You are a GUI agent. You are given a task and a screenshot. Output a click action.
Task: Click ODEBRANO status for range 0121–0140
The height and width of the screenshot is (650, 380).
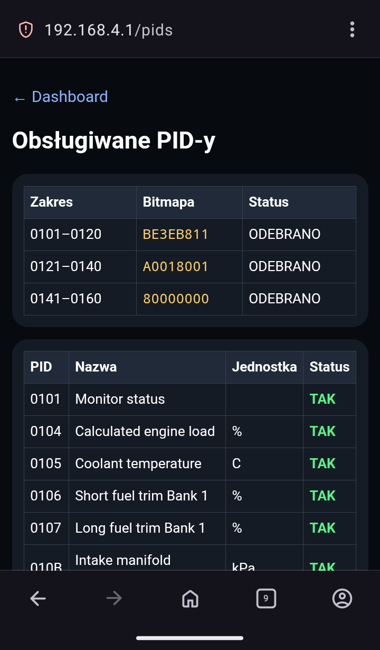(x=285, y=266)
